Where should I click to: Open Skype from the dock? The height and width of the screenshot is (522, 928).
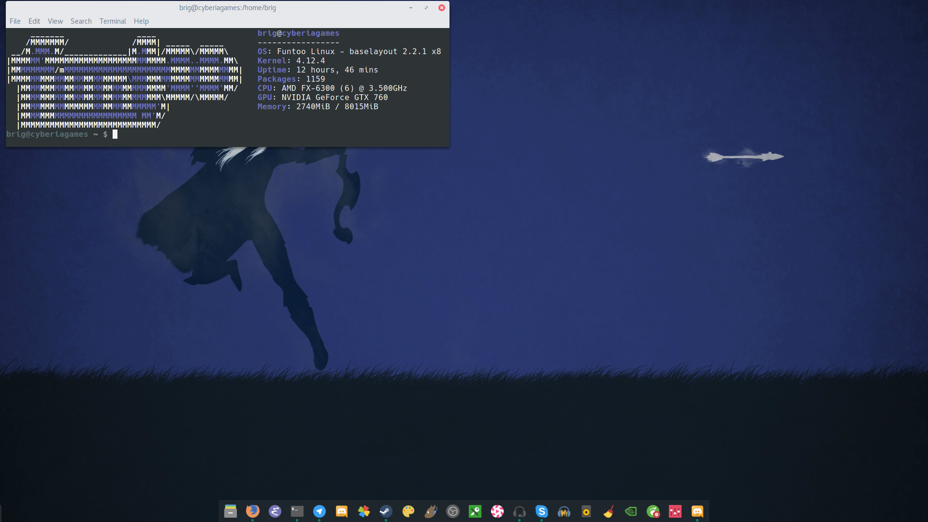542,511
